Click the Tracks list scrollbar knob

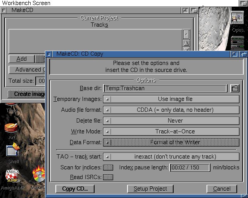(x=186, y=34)
